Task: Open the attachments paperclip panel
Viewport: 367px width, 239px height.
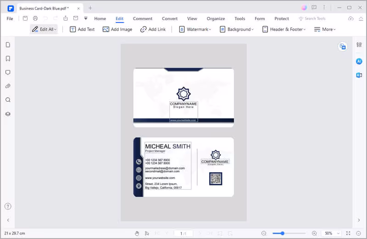Action: pos(8,86)
